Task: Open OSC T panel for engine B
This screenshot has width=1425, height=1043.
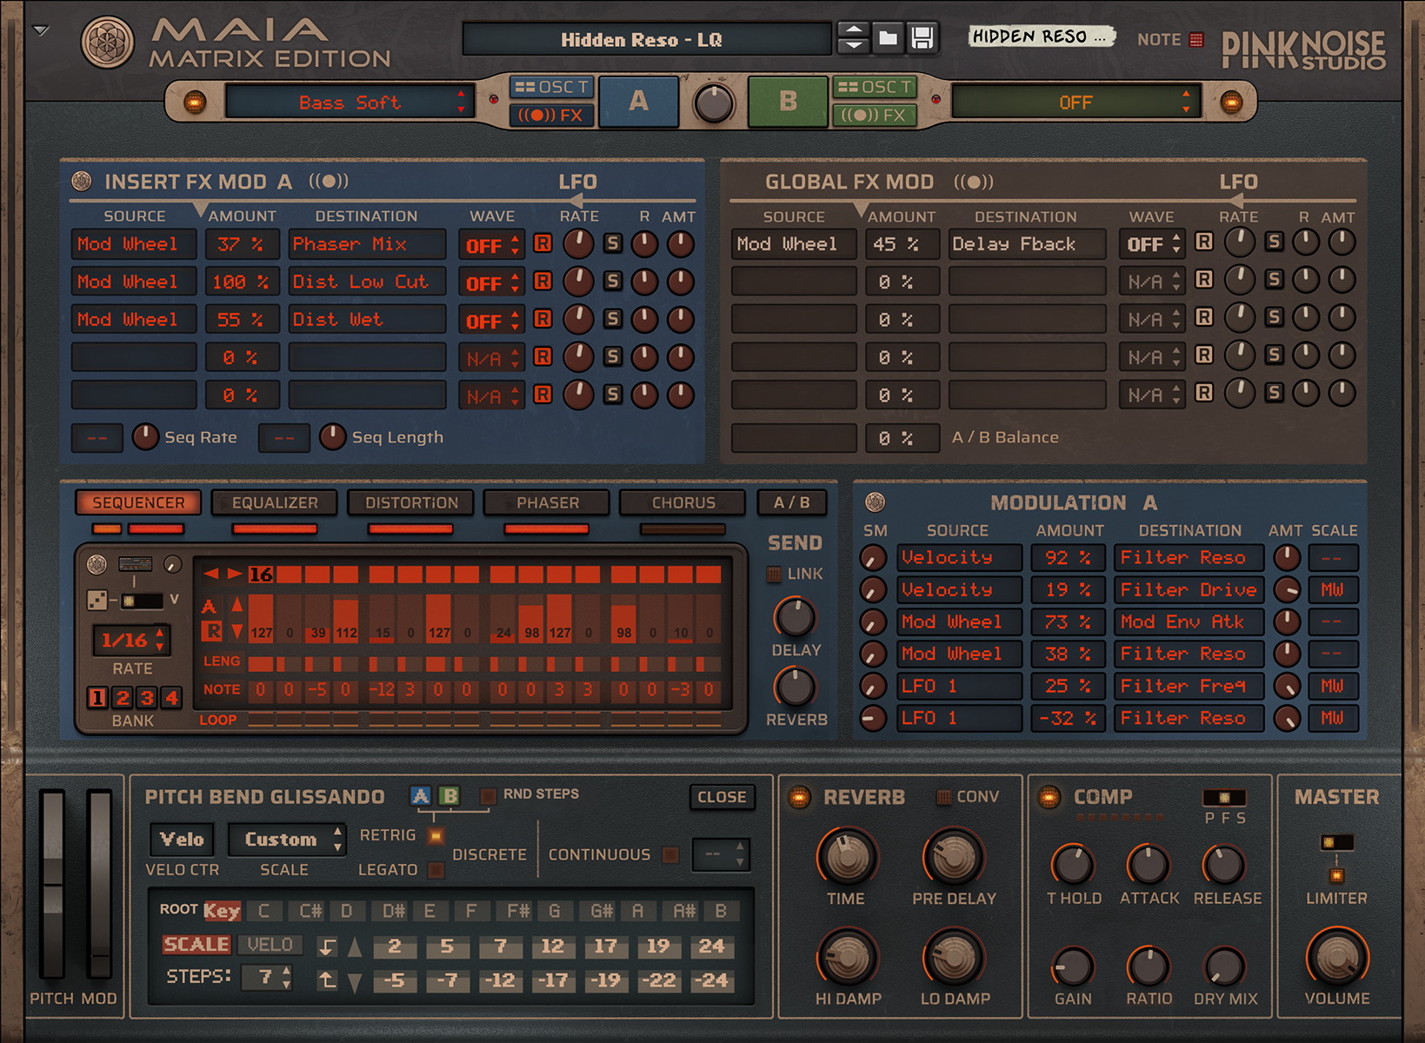Action: 875,87
